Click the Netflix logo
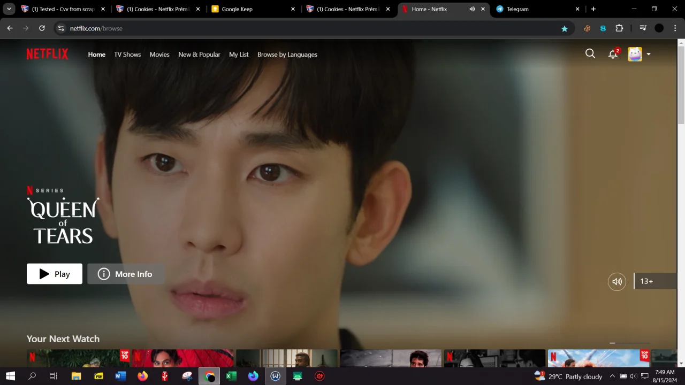Viewport: 685px width, 385px height. 48,54
